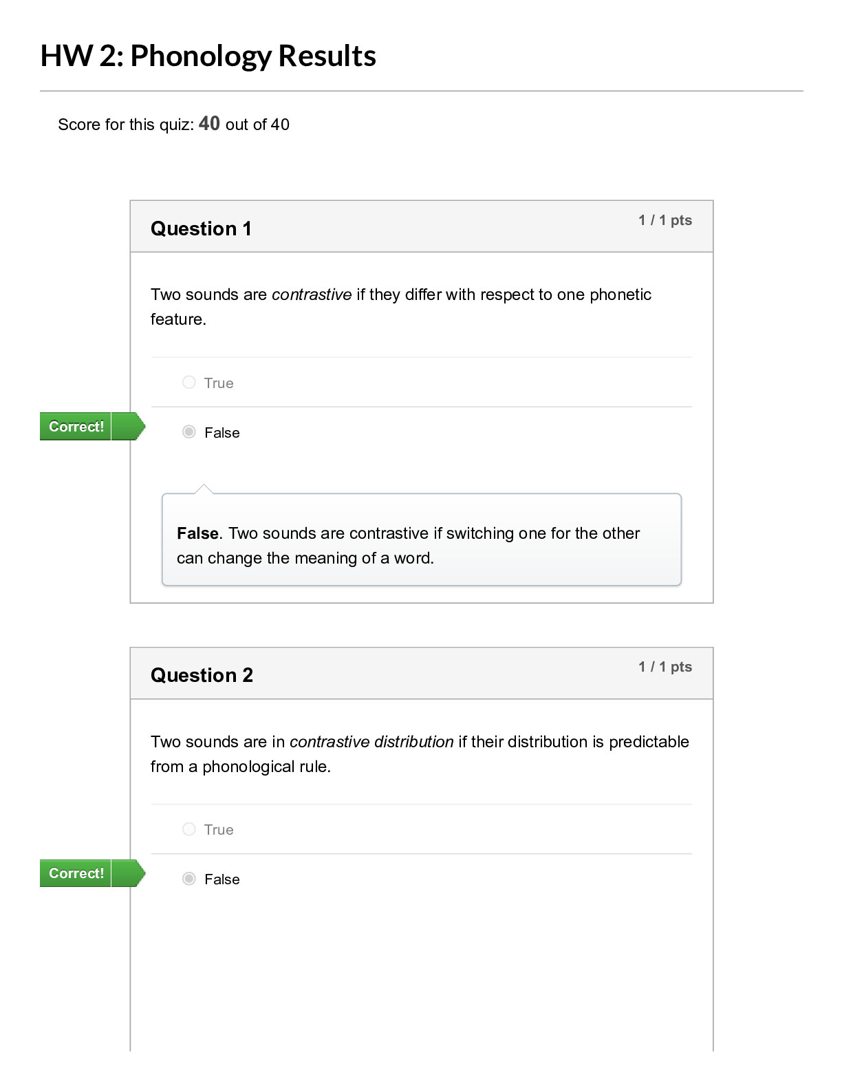Click the pointer arrow atop the feedback box
Screen dimensions: 842x1090
[x=204, y=489]
